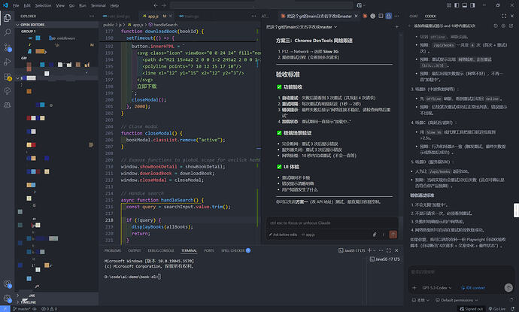Open the Search view in the activity bar
The height and width of the screenshot is (312, 519).
coord(8,32)
